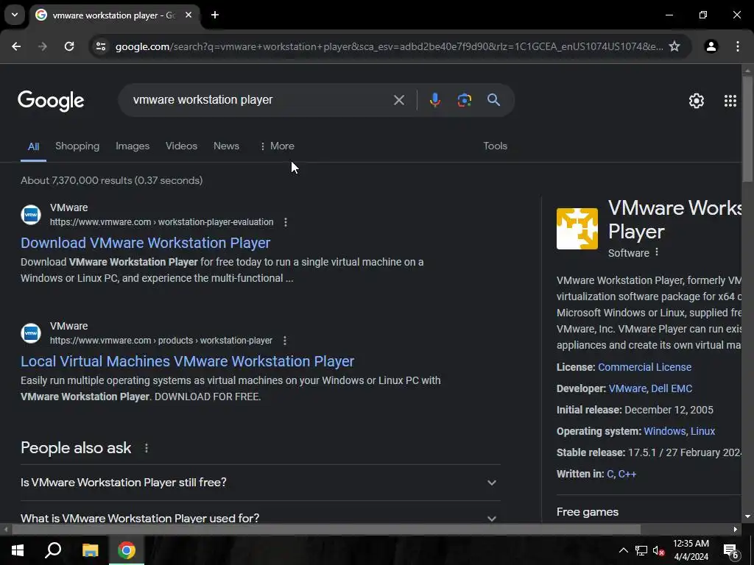Click the browser forward arrow
This screenshot has width=754, height=565.
[x=43, y=46]
